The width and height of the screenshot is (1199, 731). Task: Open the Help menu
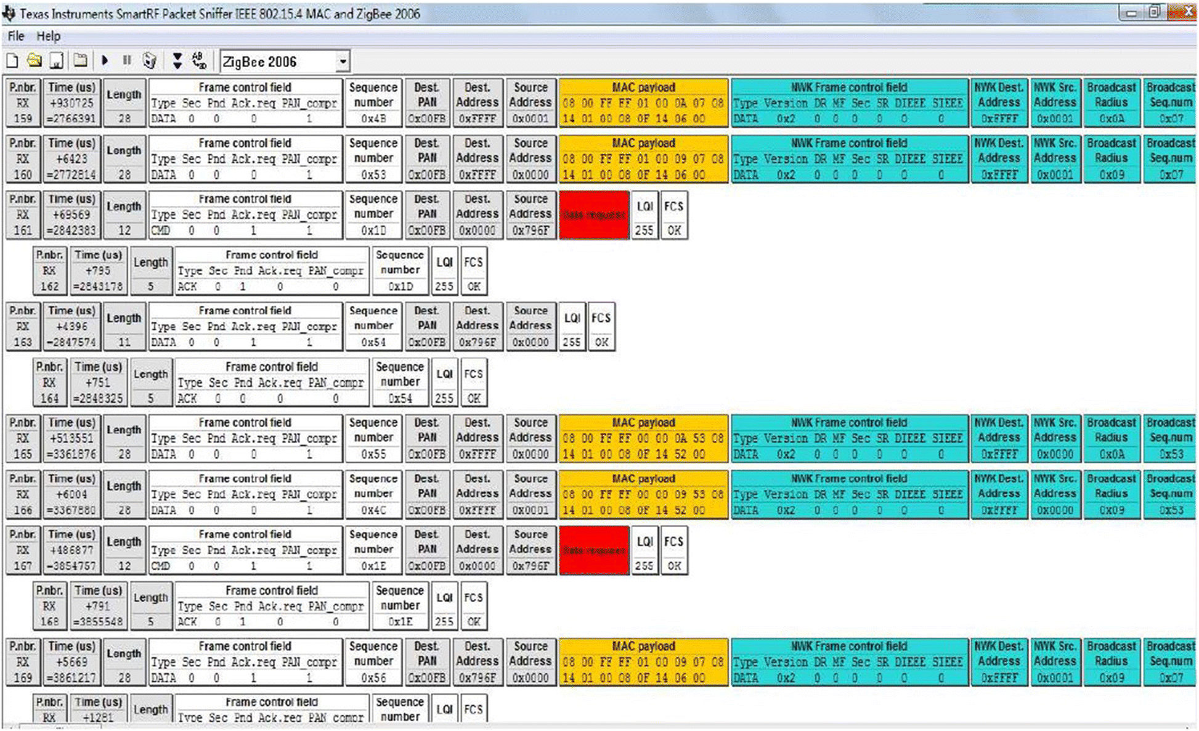48,36
